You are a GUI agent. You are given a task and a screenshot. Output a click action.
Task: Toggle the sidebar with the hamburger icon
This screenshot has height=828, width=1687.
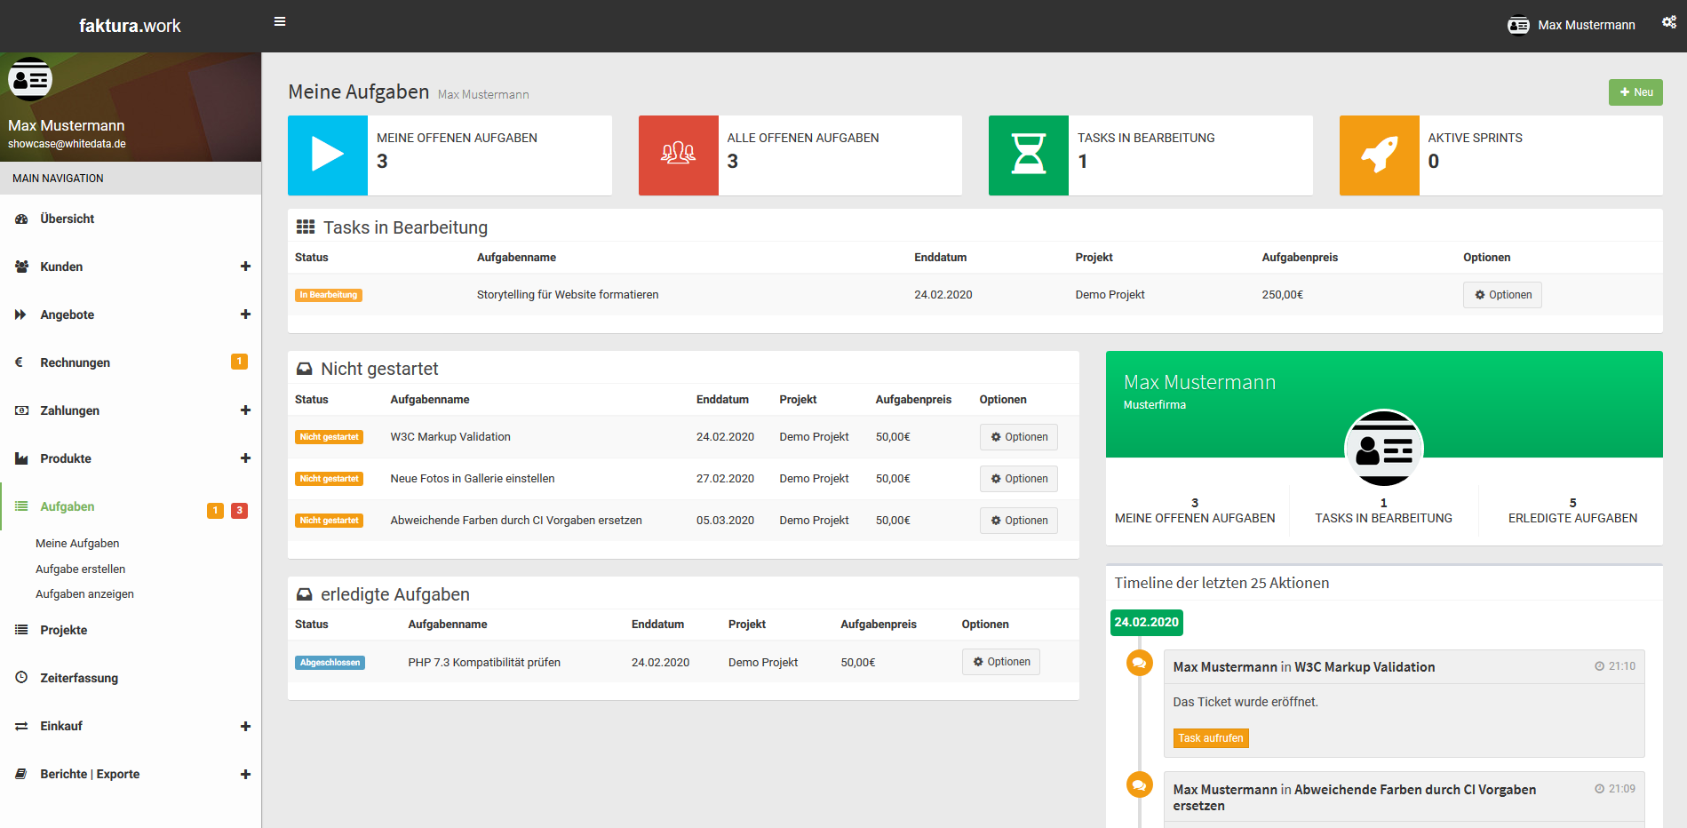(x=280, y=21)
